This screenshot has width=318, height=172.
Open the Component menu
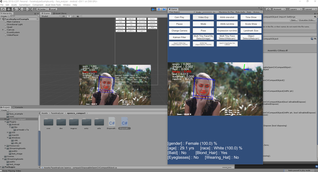pyautogui.click(x=38, y=5)
